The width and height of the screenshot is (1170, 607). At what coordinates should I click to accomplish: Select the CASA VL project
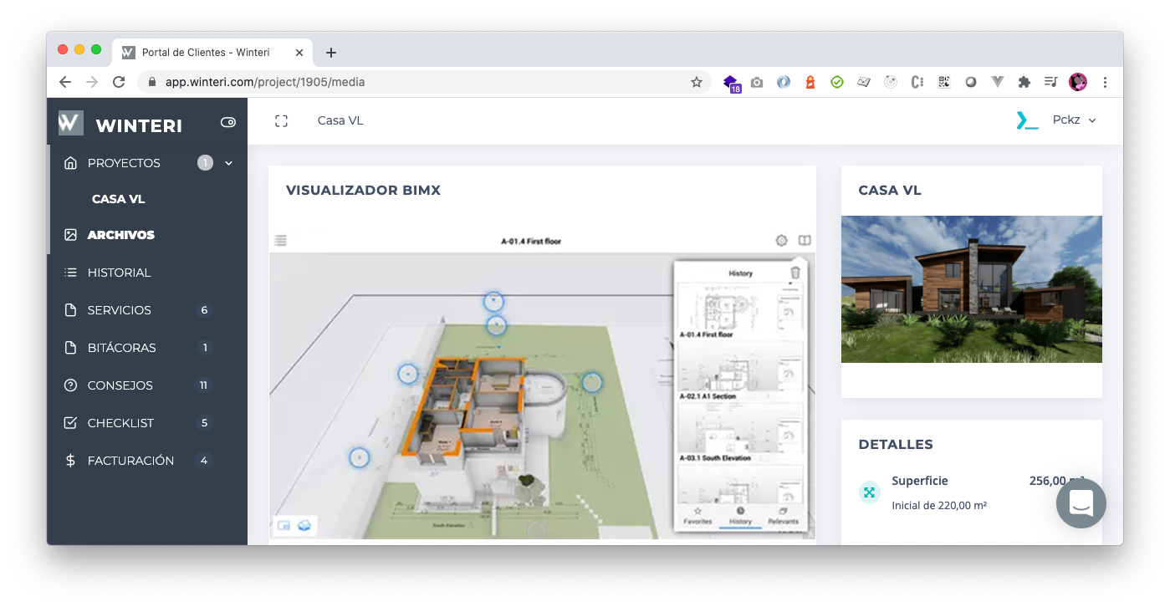[x=118, y=199]
